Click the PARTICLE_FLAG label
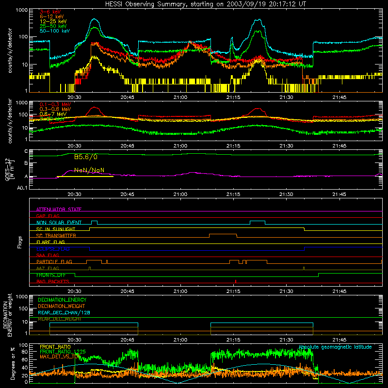Screen dimensions: 388x388 coord(54,261)
